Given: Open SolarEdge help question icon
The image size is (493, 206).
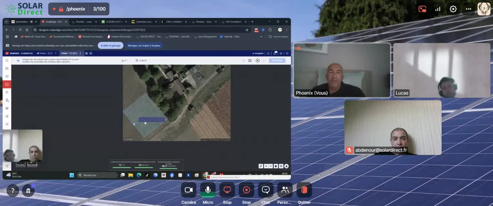Looking at the screenshot, I should tap(287, 53).
